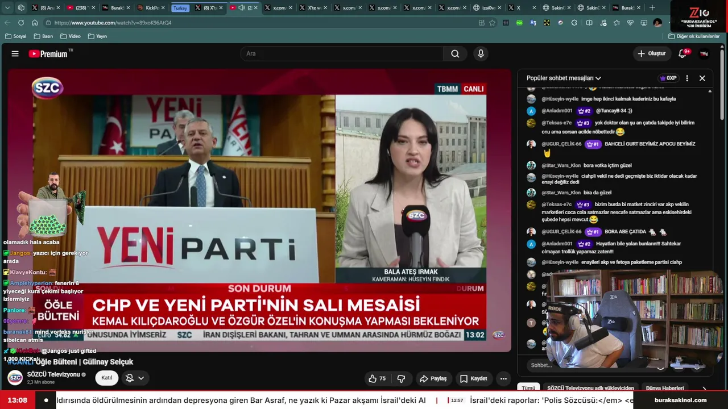Viewport: 728px width, 409px height.
Task: Go back using browser back arrow
Action: coord(7,23)
